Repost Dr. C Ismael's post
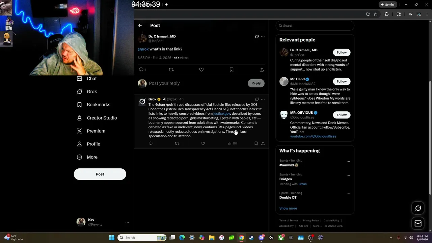The image size is (432, 243). [x=171, y=70]
